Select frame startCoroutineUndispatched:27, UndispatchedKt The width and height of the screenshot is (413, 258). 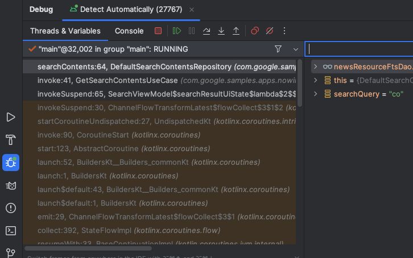click(160, 122)
